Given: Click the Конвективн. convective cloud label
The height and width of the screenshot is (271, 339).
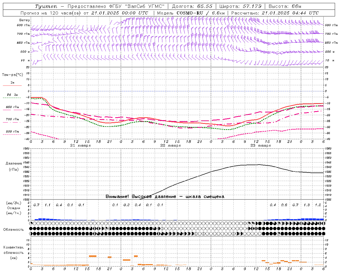Looking at the screenshot, I should pos(14,247).
